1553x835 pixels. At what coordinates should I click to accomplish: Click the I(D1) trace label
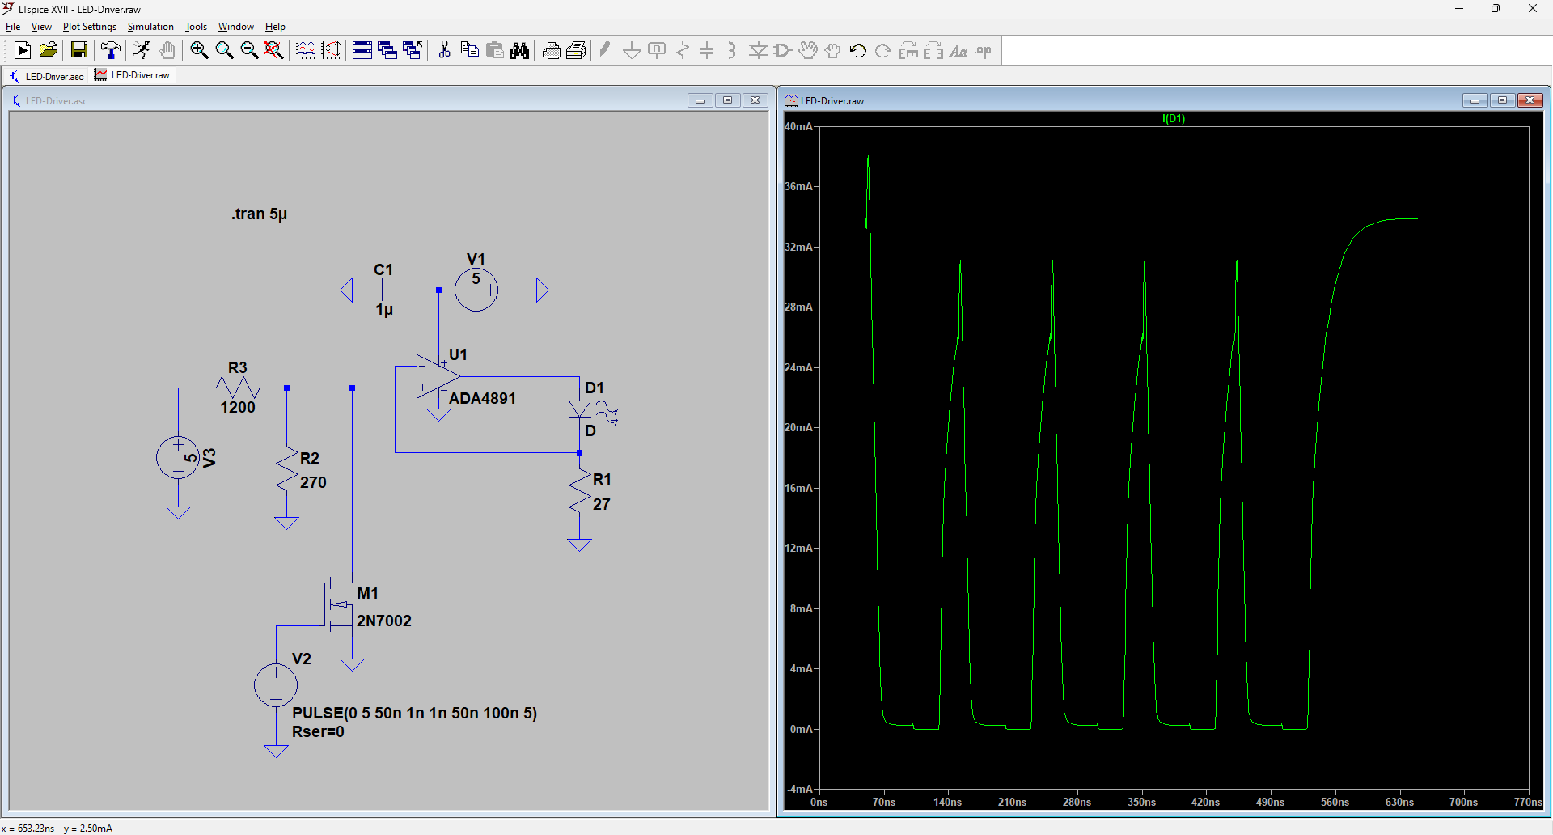[x=1173, y=118]
